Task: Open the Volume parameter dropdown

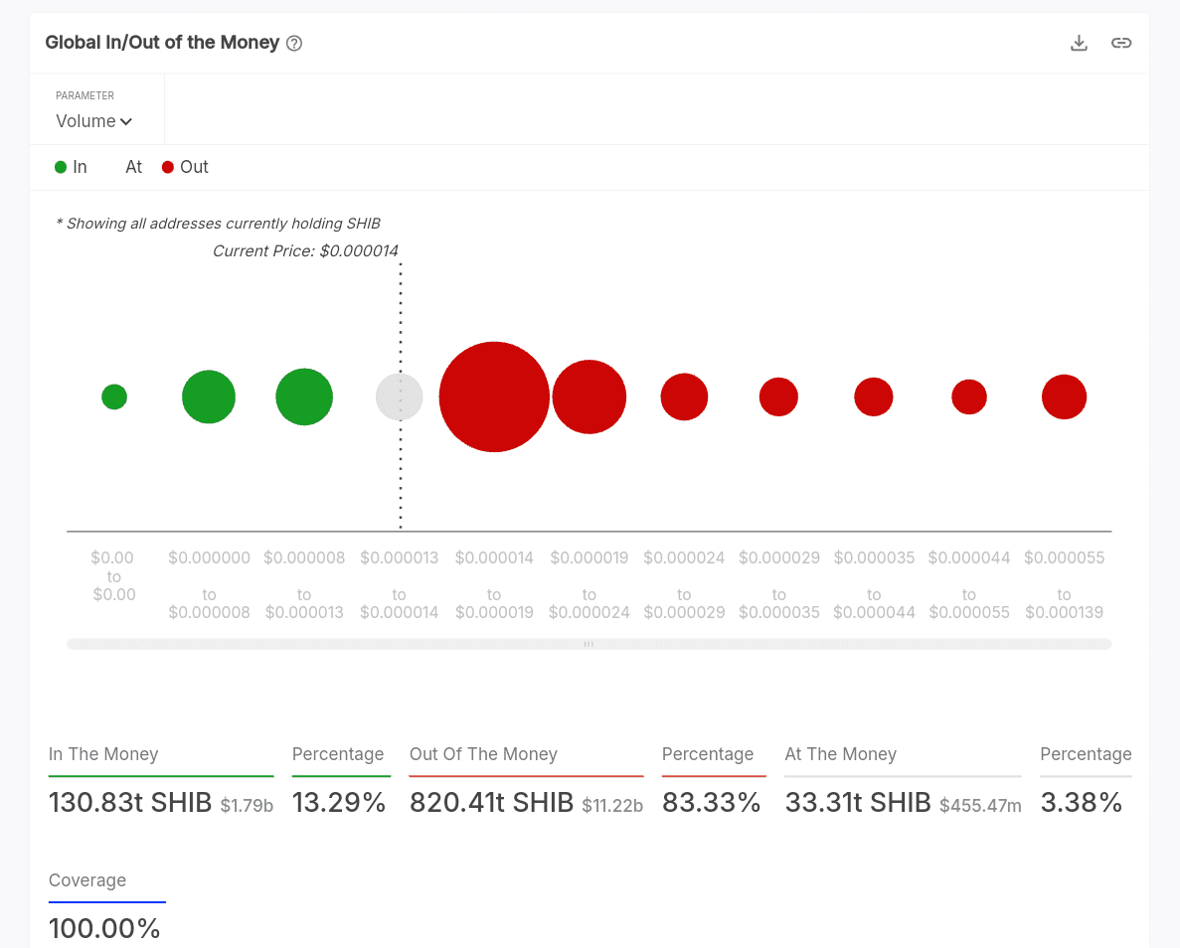Action: point(93,120)
